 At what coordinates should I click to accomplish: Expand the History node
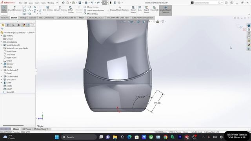tap(2, 36)
